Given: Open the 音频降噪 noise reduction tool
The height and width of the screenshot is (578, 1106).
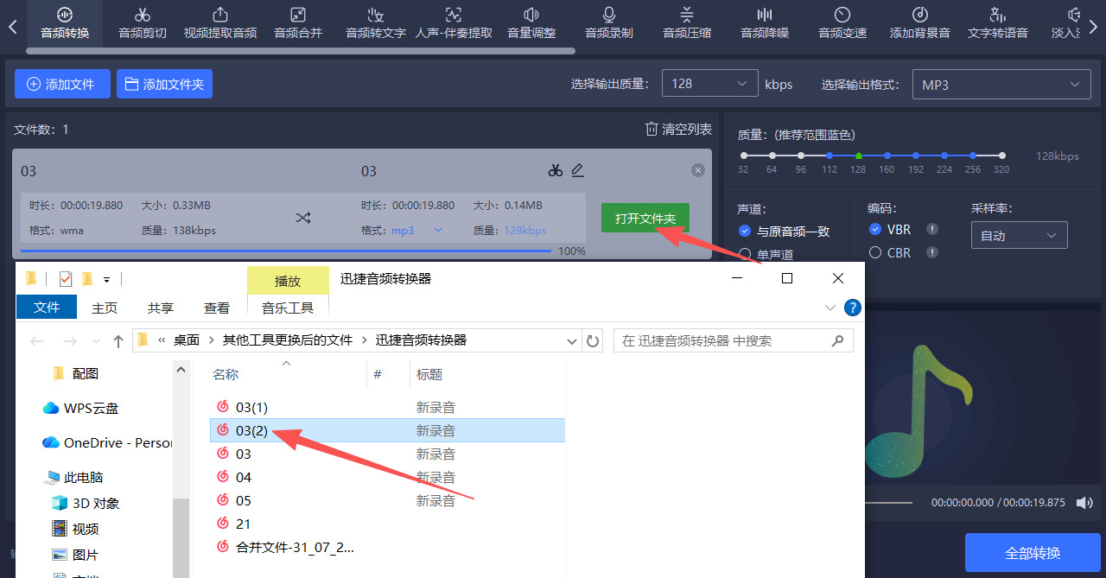Looking at the screenshot, I should [765, 23].
